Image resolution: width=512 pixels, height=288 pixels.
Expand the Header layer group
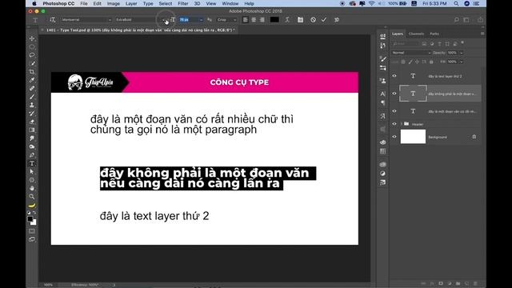click(x=402, y=124)
